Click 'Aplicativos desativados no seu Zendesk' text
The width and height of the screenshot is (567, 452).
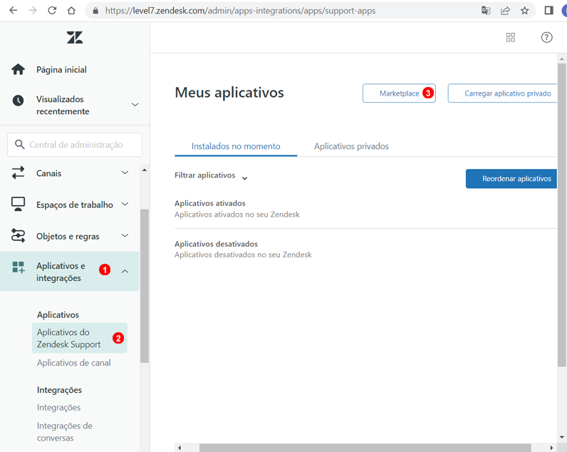[x=243, y=255]
